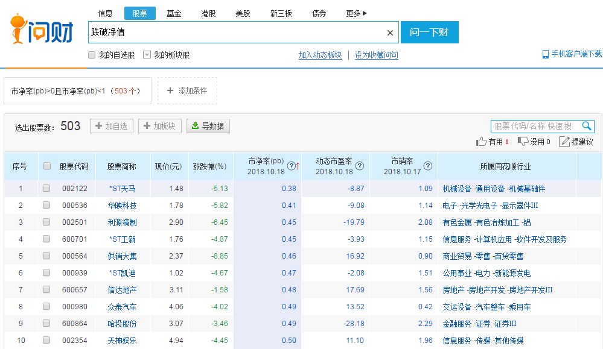Switch to the 基金 tab
603x349 pixels.
pos(174,13)
